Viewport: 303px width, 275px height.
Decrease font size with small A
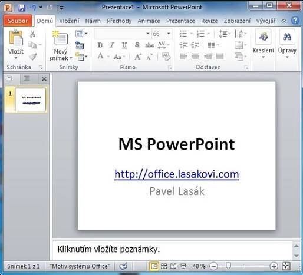click(x=149, y=57)
